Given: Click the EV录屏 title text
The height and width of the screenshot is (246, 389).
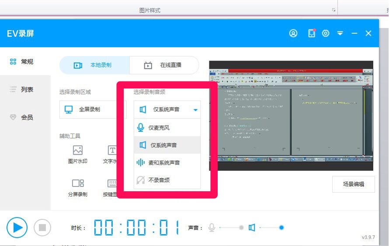Looking at the screenshot, I should 21,34.
